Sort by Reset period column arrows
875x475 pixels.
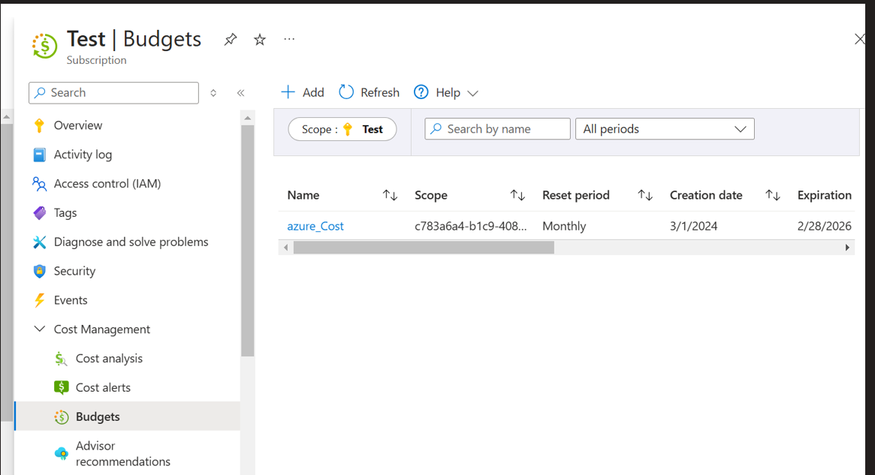click(645, 195)
